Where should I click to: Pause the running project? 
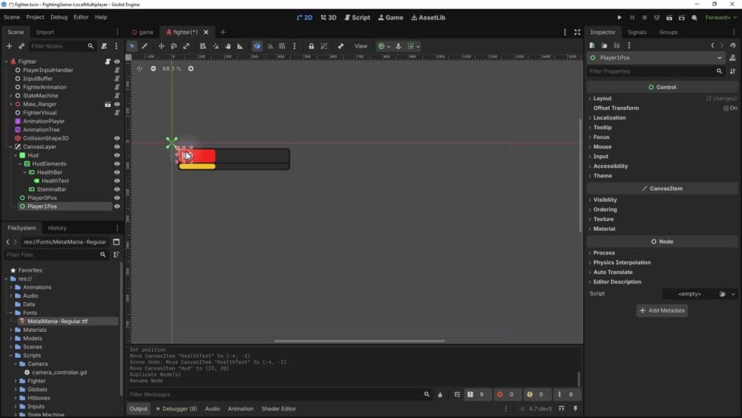(x=631, y=18)
